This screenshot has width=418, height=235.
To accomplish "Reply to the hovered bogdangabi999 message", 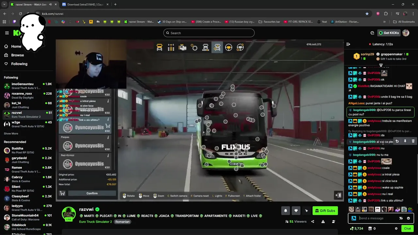I will click(397, 141).
